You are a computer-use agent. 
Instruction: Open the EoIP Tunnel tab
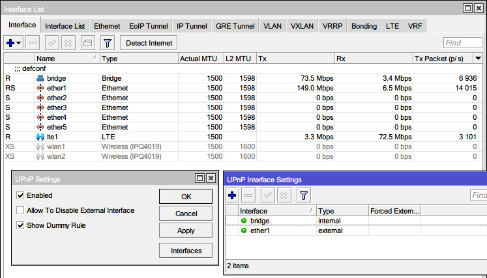(x=149, y=26)
